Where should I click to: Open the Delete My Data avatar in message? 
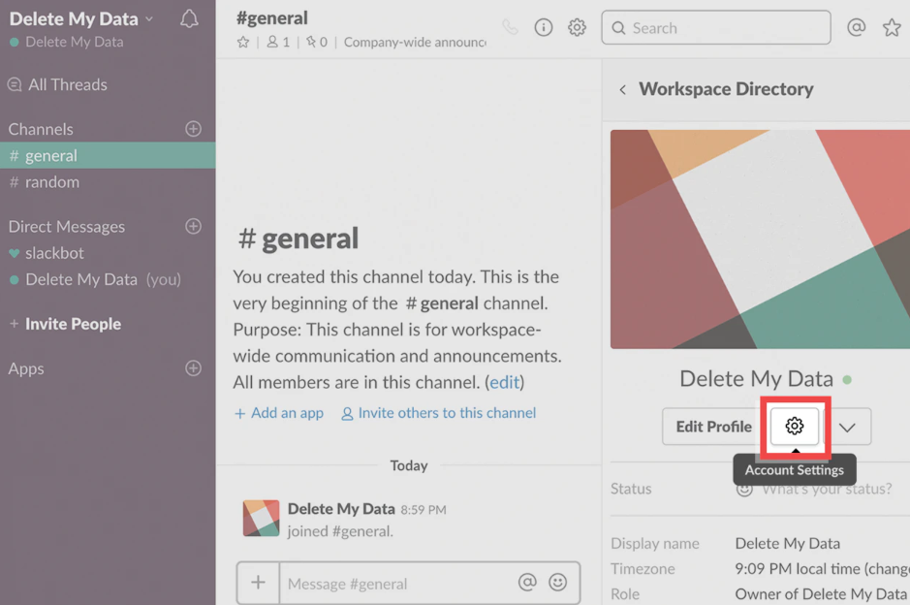(261, 518)
